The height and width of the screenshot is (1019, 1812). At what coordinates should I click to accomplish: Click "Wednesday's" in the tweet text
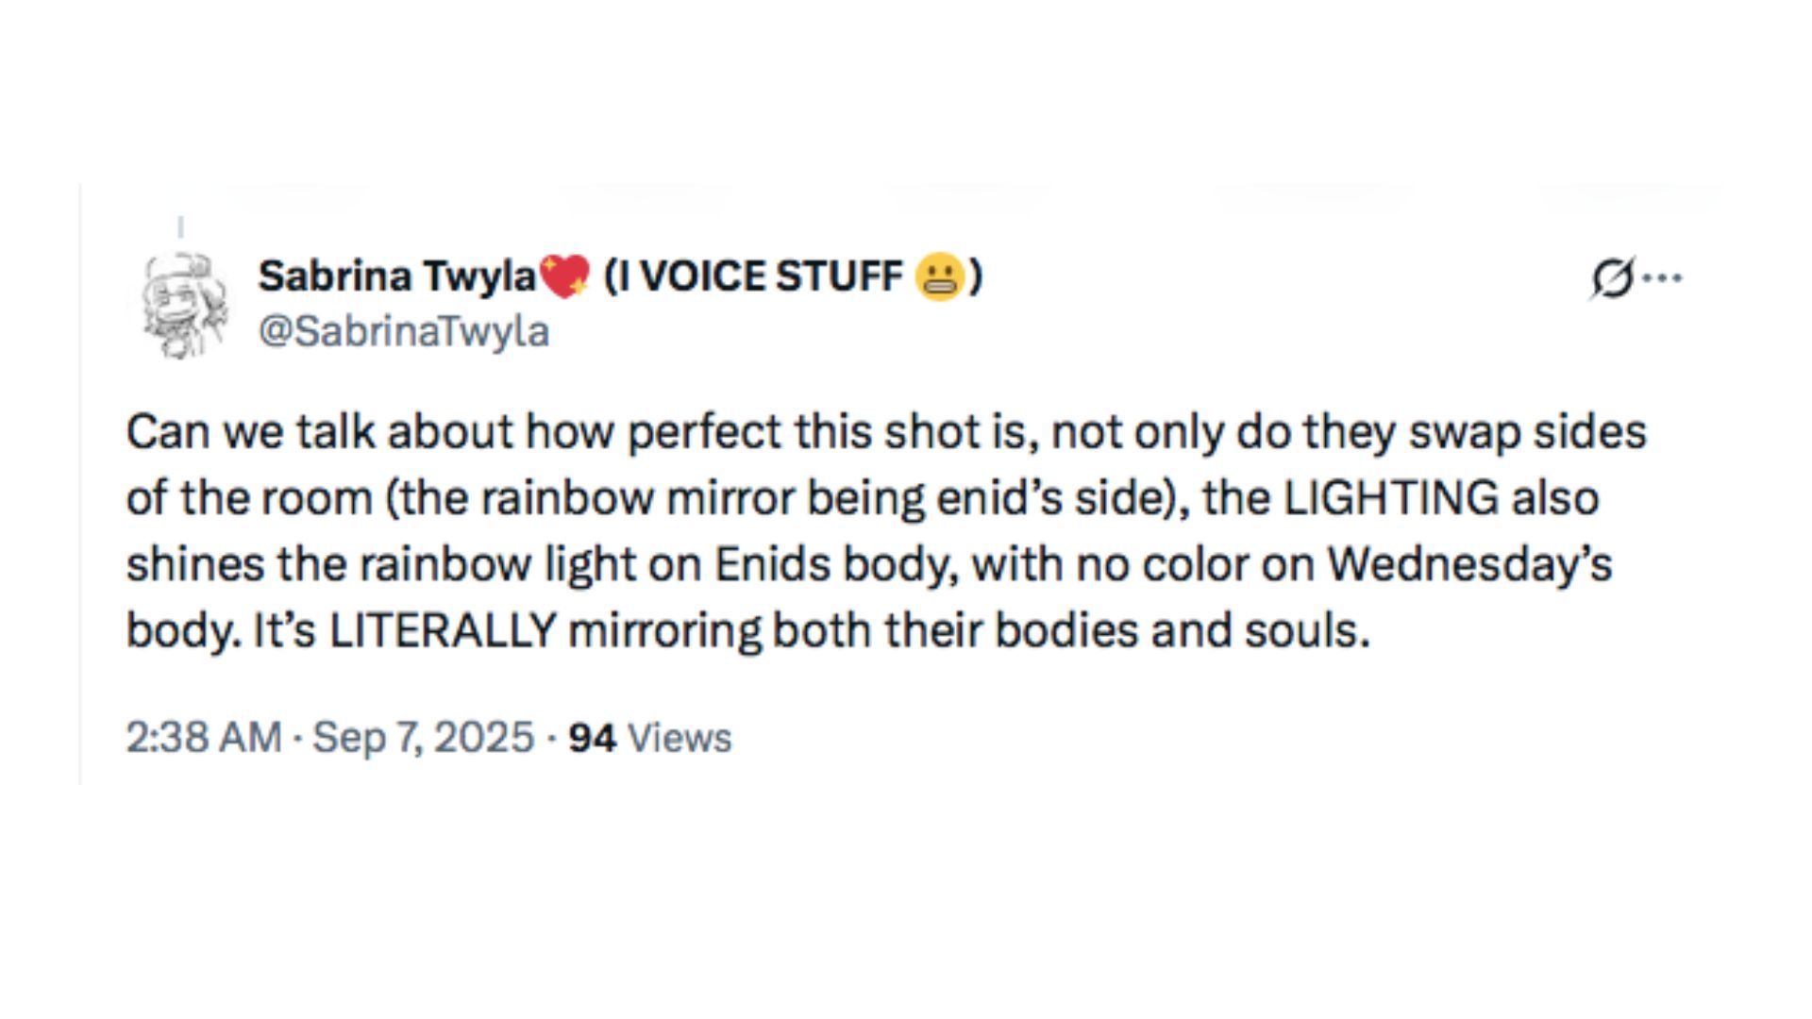pyautogui.click(x=1469, y=564)
